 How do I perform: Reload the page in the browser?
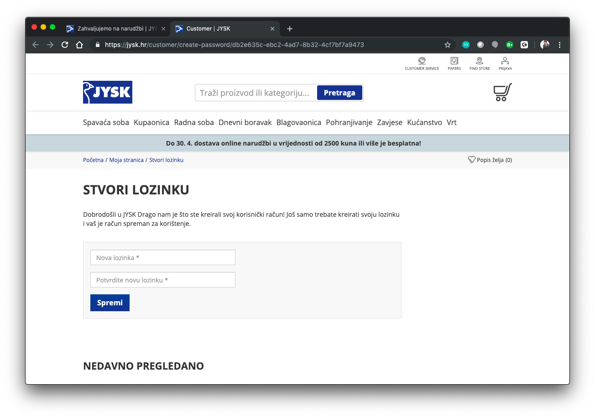pyautogui.click(x=65, y=45)
